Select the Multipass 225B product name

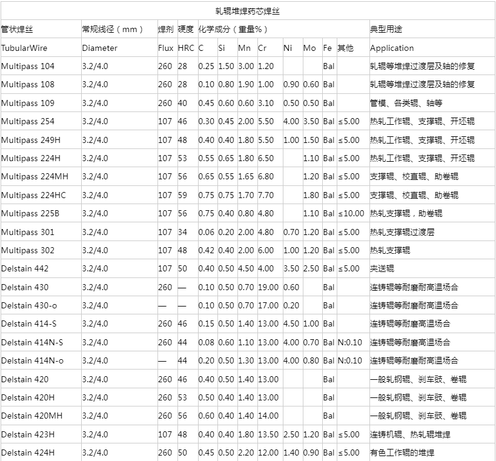pyautogui.click(x=30, y=214)
